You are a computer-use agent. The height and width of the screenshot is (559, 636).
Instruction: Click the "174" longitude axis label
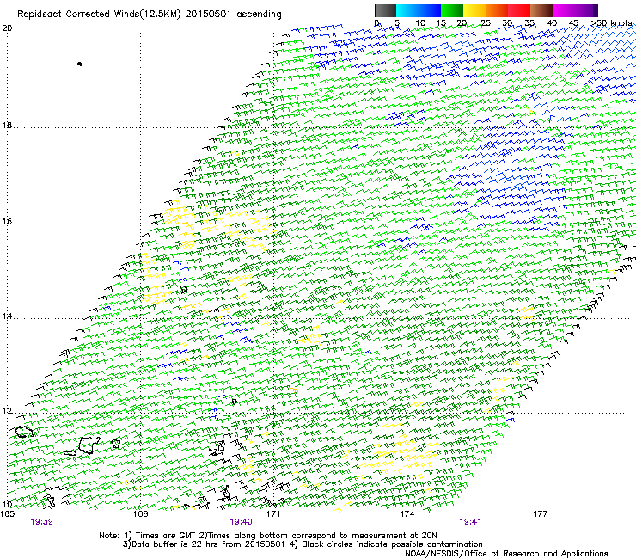(x=407, y=513)
